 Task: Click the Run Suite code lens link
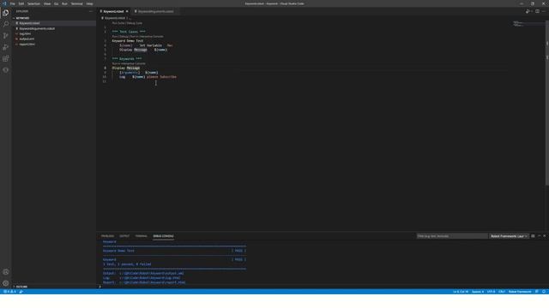(118, 23)
